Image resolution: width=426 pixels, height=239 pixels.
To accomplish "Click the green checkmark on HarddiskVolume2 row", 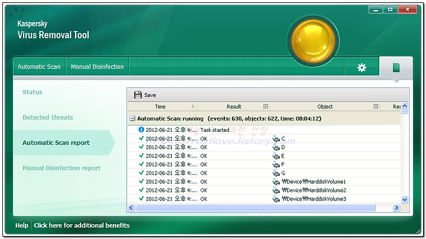I will pyautogui.click(x=141, y=190).
